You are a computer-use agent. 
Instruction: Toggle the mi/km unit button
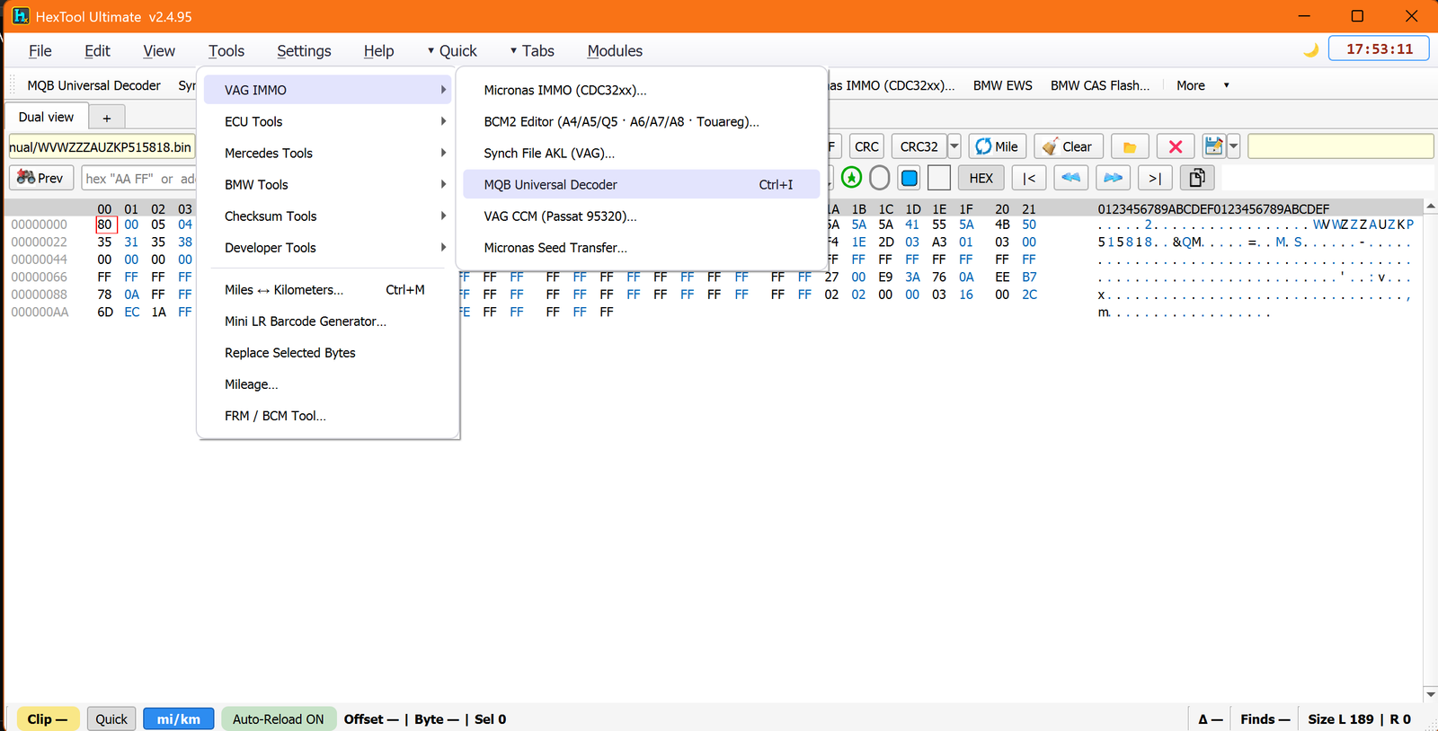point(178,718)
